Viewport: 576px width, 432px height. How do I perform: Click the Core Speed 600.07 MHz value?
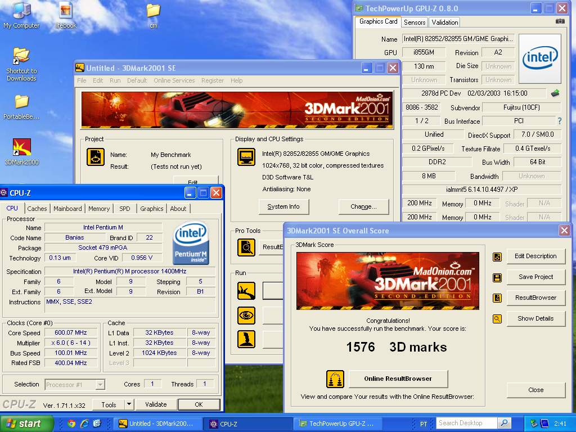click(71, 332)
